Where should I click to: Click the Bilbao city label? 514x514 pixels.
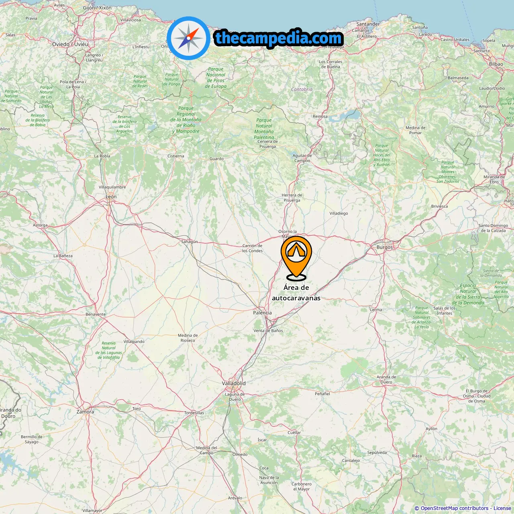point(496,64)
